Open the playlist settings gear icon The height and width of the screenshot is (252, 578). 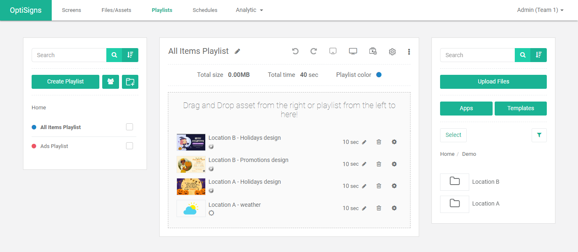pos(392,52)
